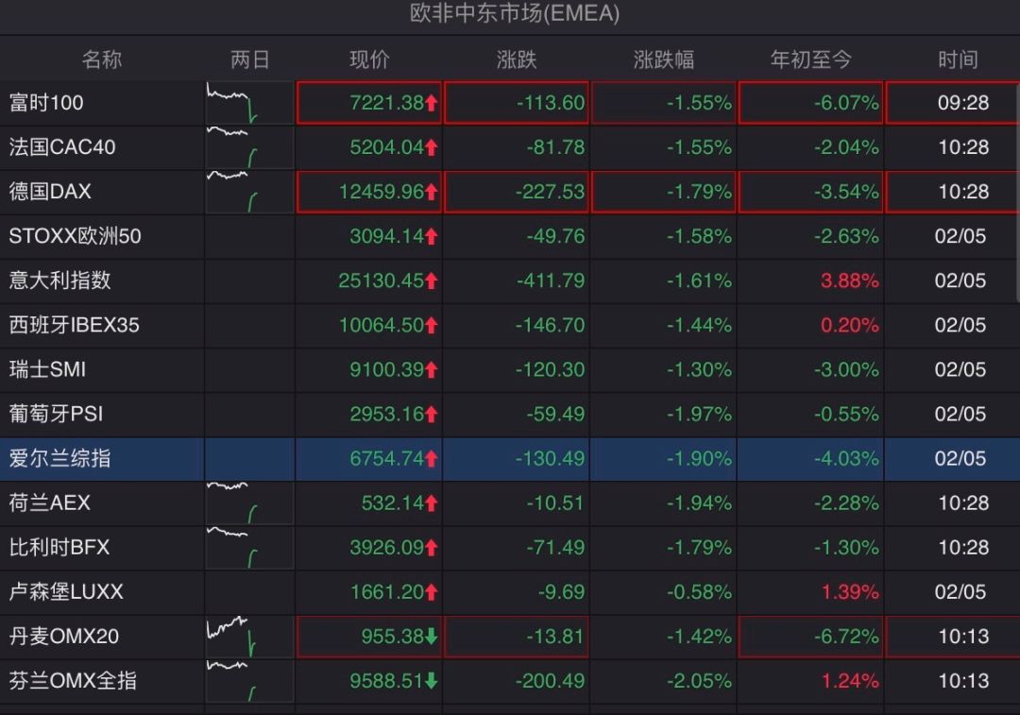
Task: Click the red up arrow beside 7221.38
Action: [432, 103]
